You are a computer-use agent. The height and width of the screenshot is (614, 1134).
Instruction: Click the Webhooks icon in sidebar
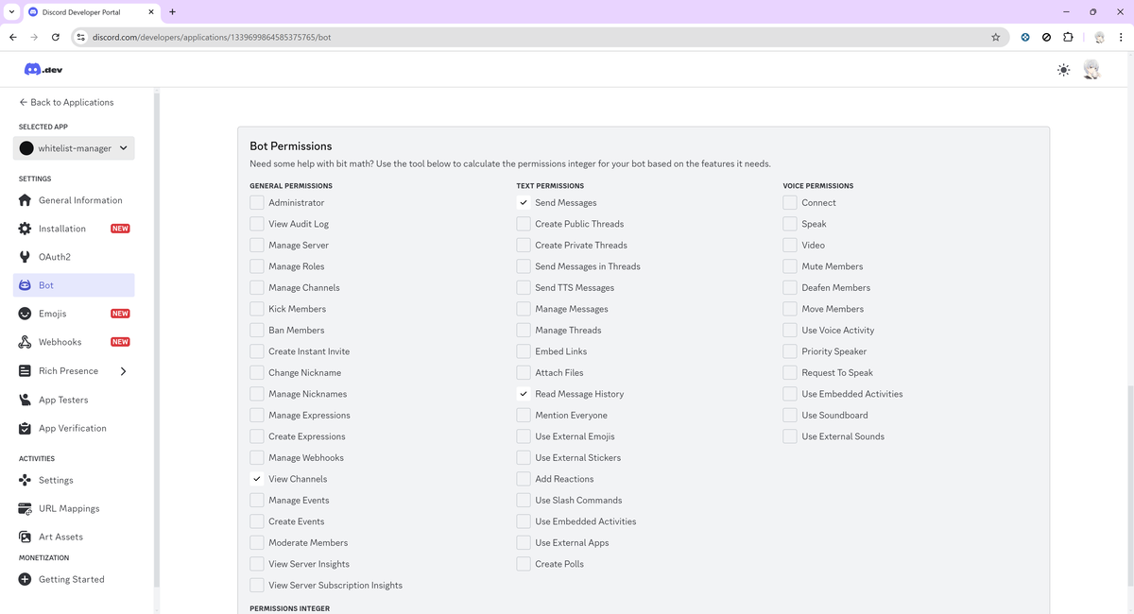click(26, 342)
